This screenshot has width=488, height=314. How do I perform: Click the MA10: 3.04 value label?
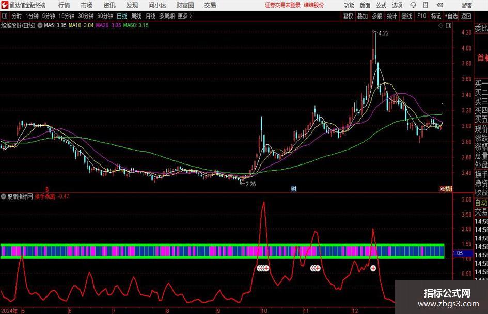[81, 25]
